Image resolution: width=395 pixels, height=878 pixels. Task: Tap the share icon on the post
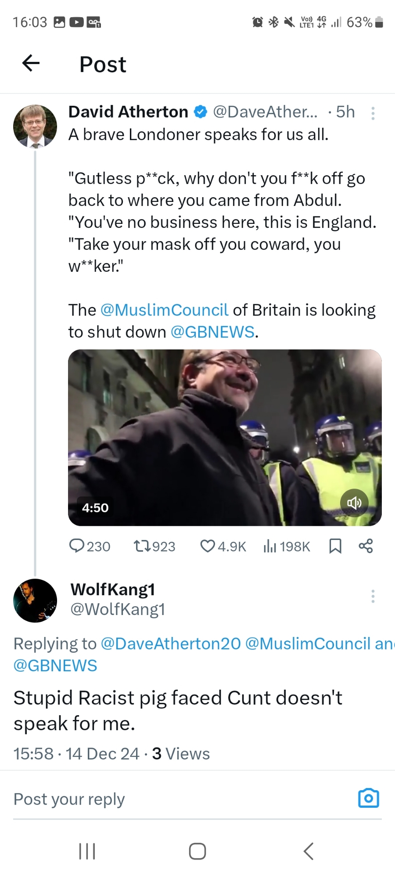(366, 546)
